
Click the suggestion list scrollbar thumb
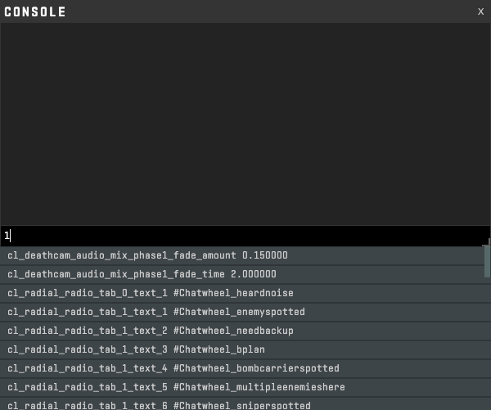tap(488, 260)
